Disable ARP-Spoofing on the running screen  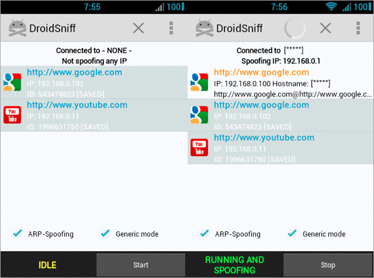click(204, 234)
